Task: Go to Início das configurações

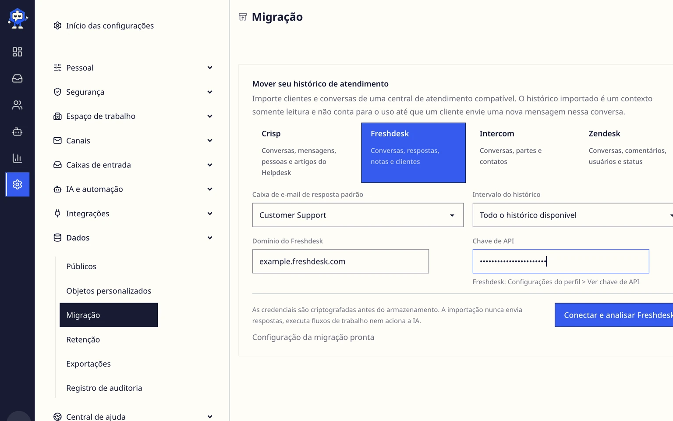Action: 104,25
